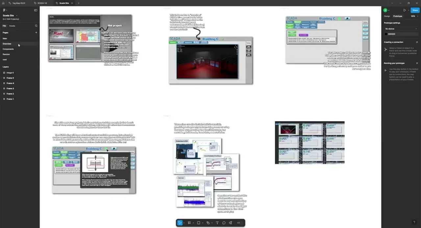This screenshot has height=228, width=421.
Task: Open the help question mark button
Action: click(414, 222)
